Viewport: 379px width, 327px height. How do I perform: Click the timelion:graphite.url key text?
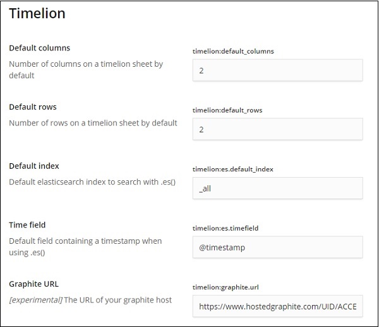(227, 287)
